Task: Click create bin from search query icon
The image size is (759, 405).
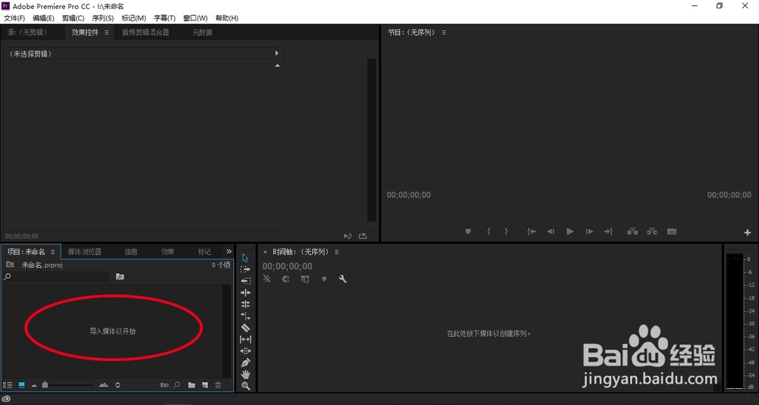Action: [120, 277]
